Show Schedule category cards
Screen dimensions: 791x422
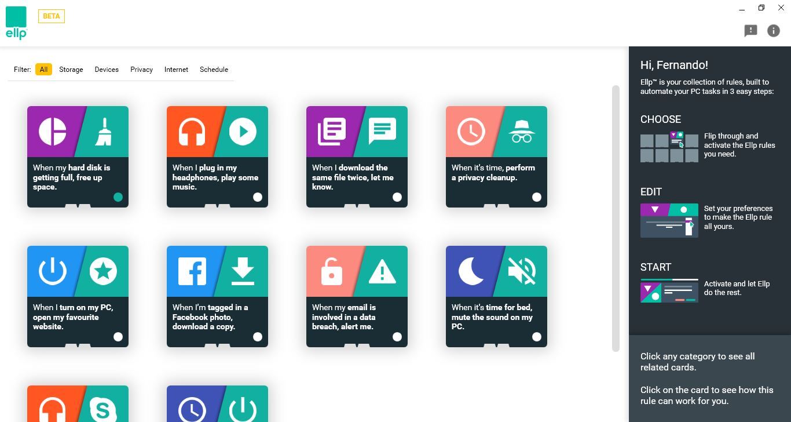(214, 70)
